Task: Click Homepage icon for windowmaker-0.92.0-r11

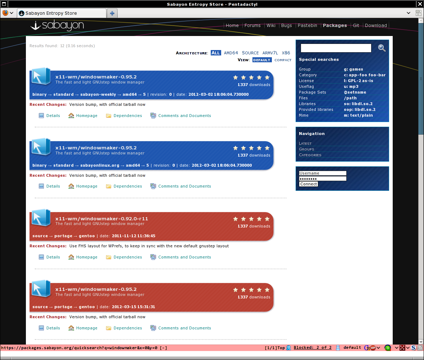Action: [x=71, y=257]
